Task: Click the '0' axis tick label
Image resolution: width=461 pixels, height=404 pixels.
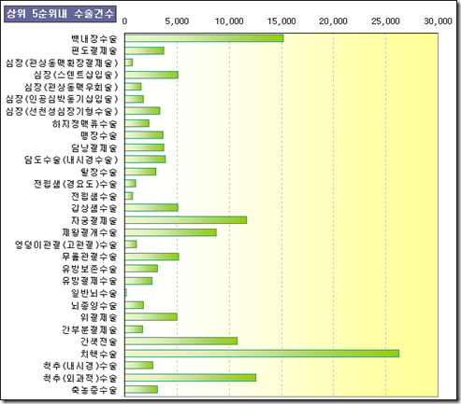Action: tap(124, 21)
